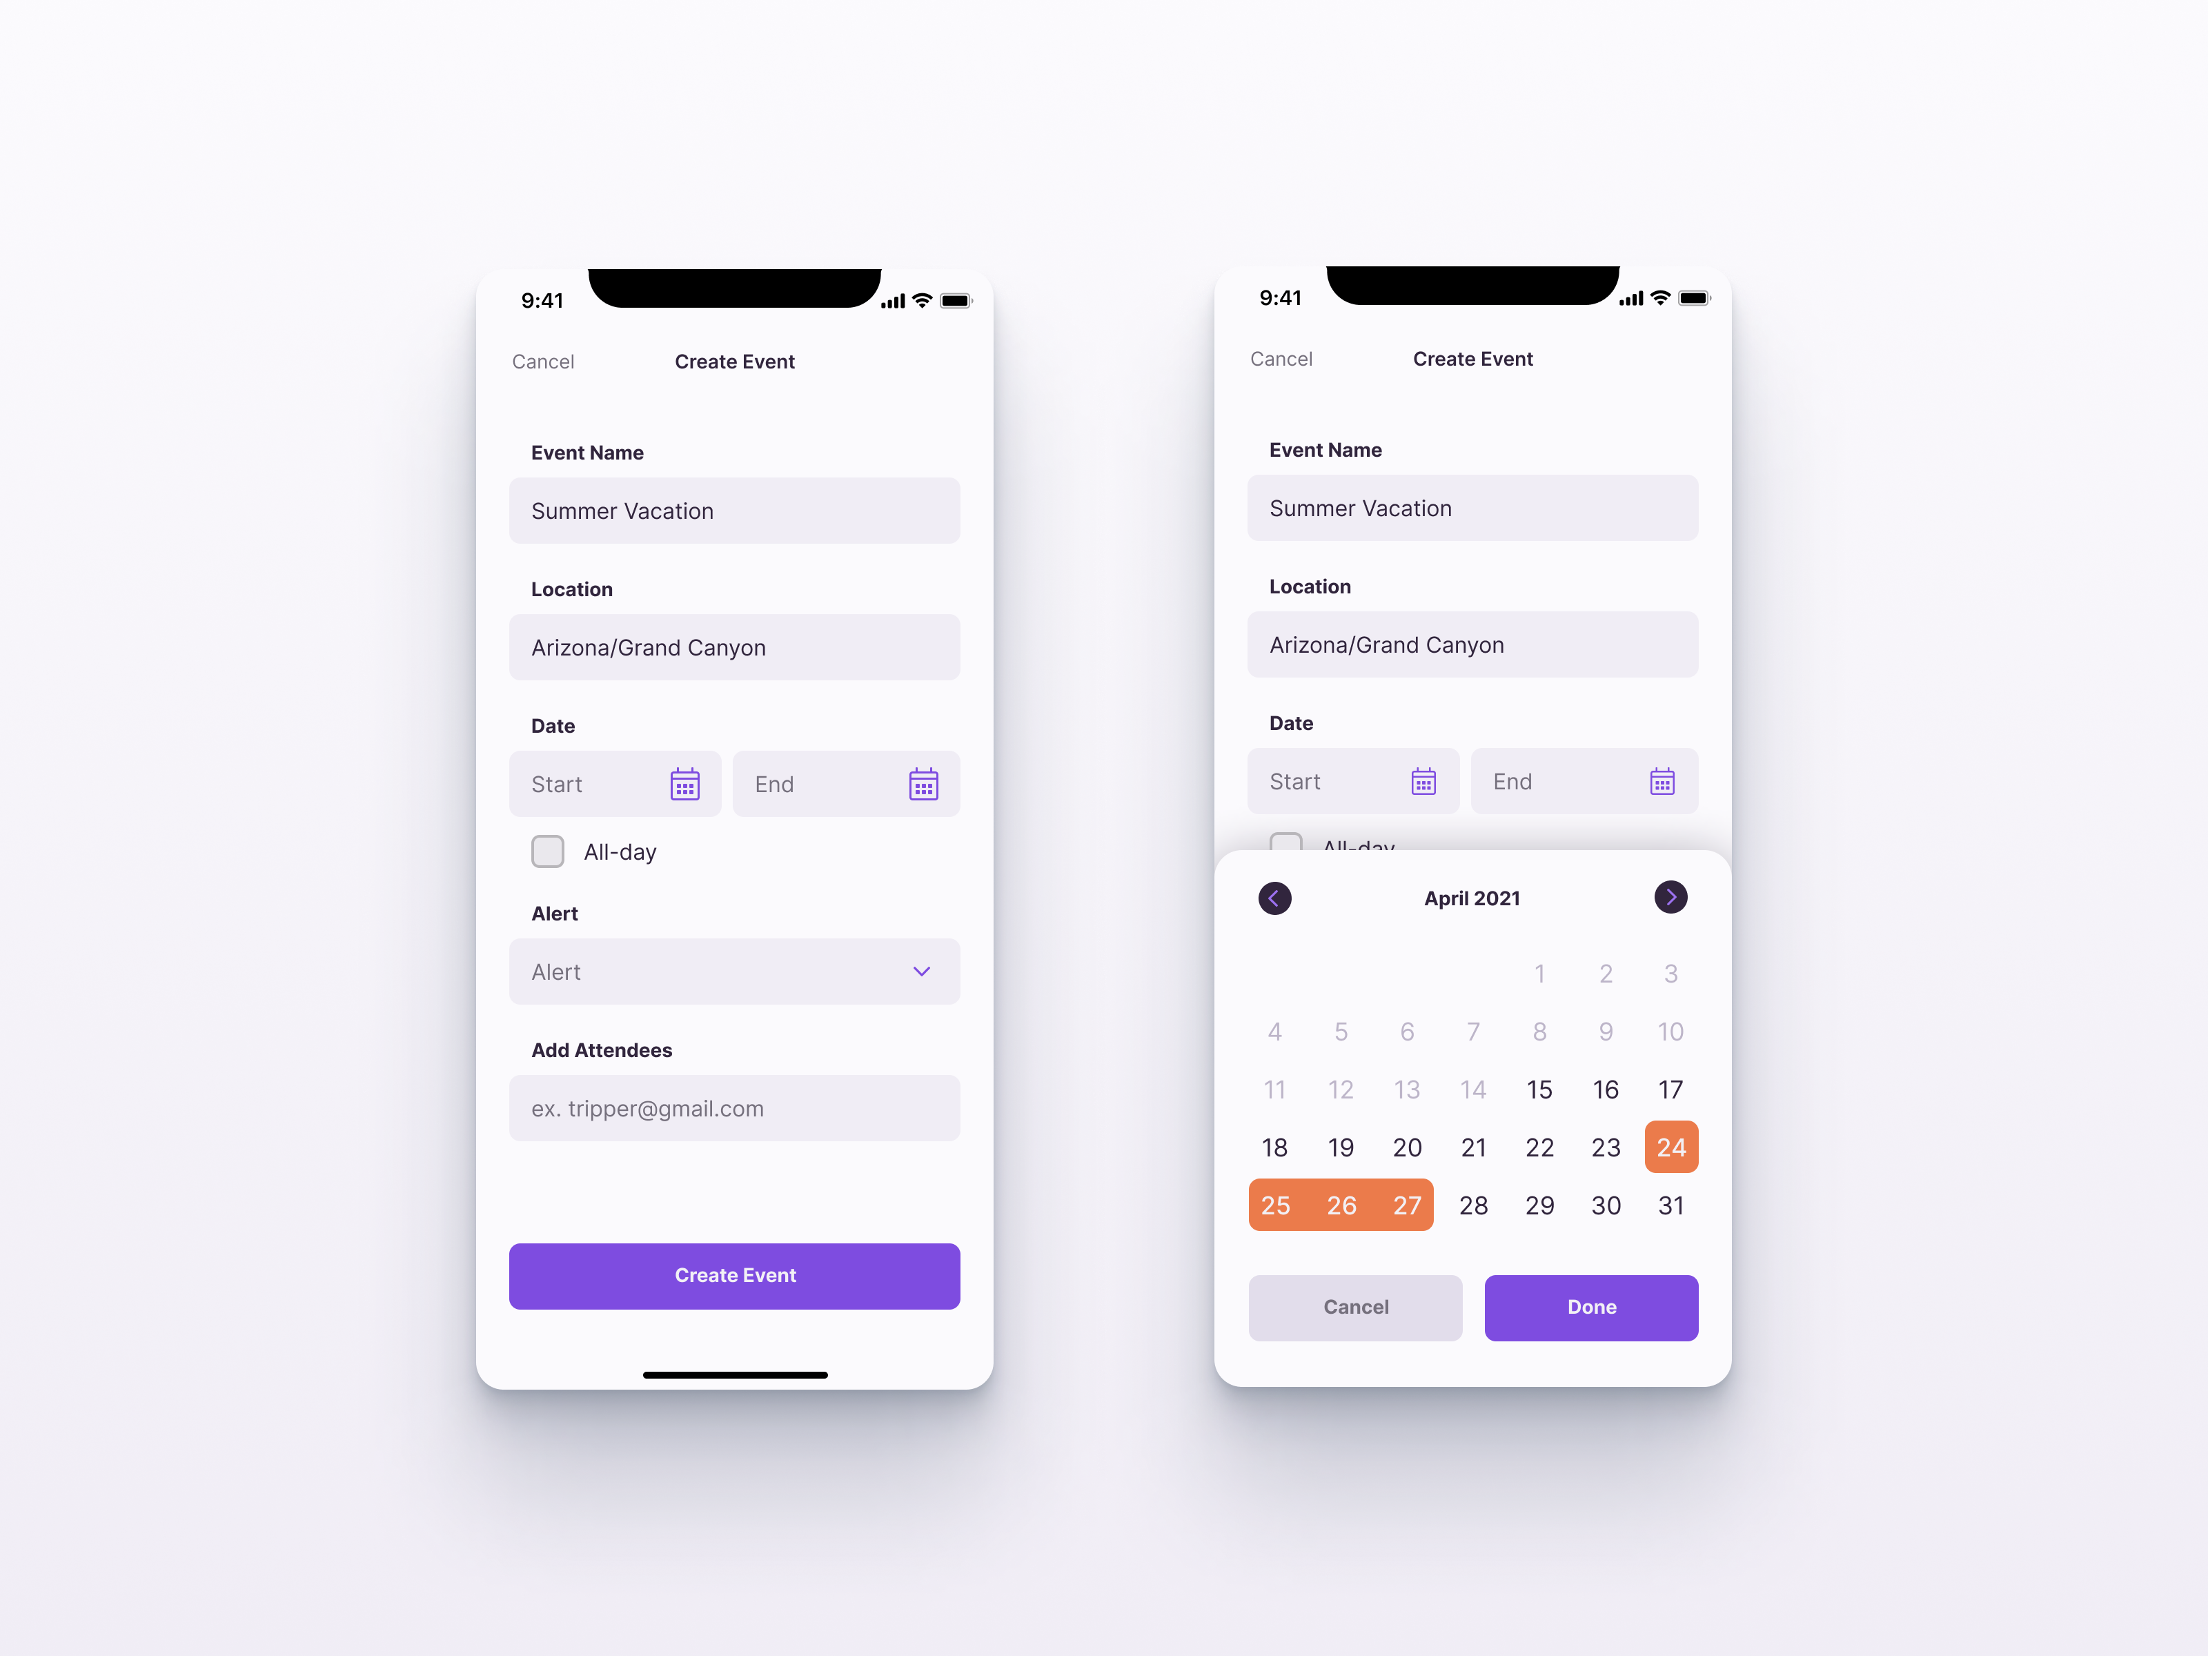This screenshot has height=1656, width=2208.
Task: Click the left arrow to go to previous month
Action: pyautogui.click(x=1276, y=898)
